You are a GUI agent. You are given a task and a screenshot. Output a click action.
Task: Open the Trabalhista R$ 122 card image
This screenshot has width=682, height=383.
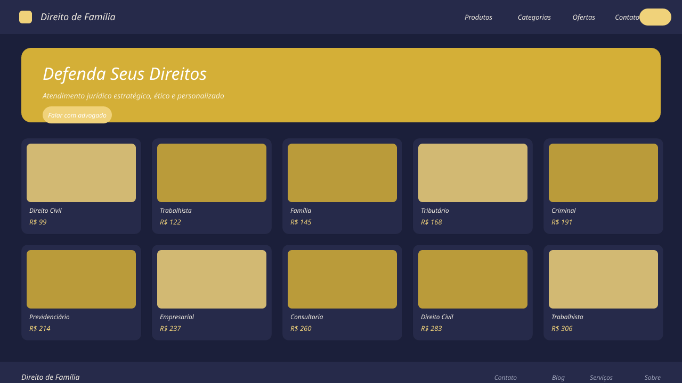pos(212,173)
